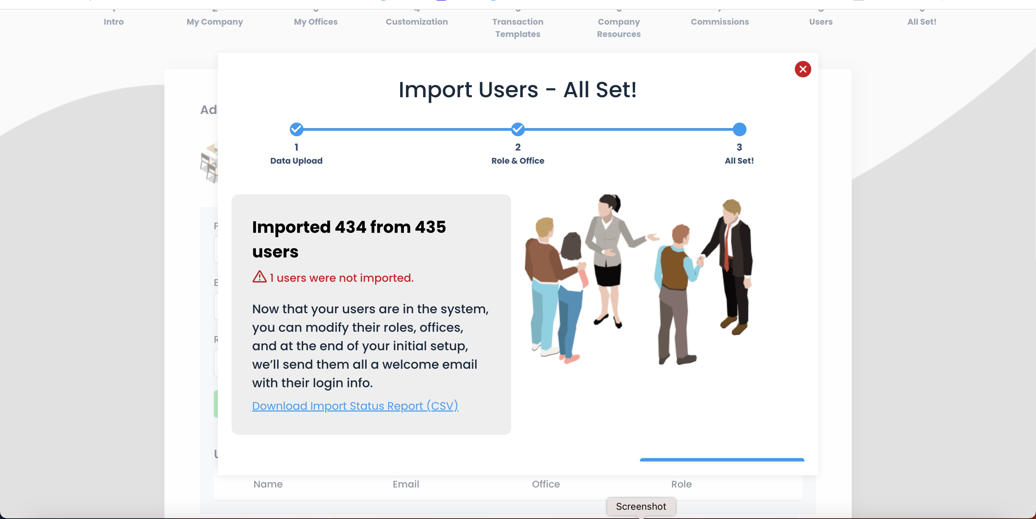
Task: Click '1 users were not imported.' message
Action: coord(342,278)
